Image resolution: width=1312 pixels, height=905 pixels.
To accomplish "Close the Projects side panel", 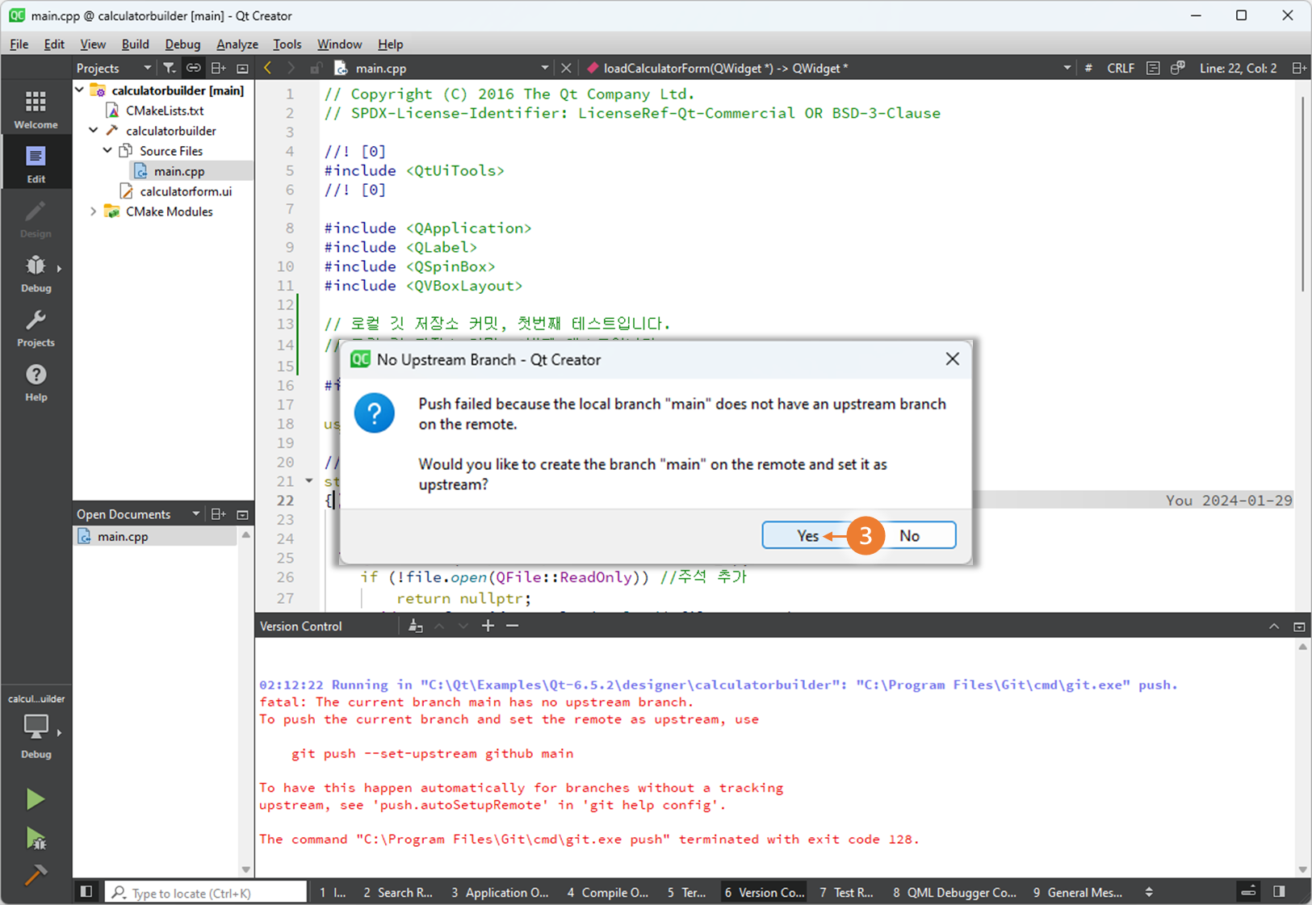I will tap(242, 68).
